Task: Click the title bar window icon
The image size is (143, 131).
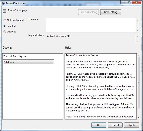Action: click(x=3, y=3)
